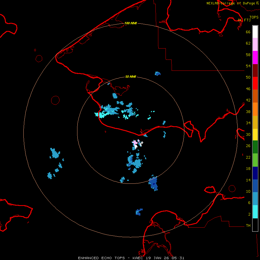The height and width of the screenshot is (260, 260).
Task: Click the 42 legend value
Action: click(x=248, y=100)
